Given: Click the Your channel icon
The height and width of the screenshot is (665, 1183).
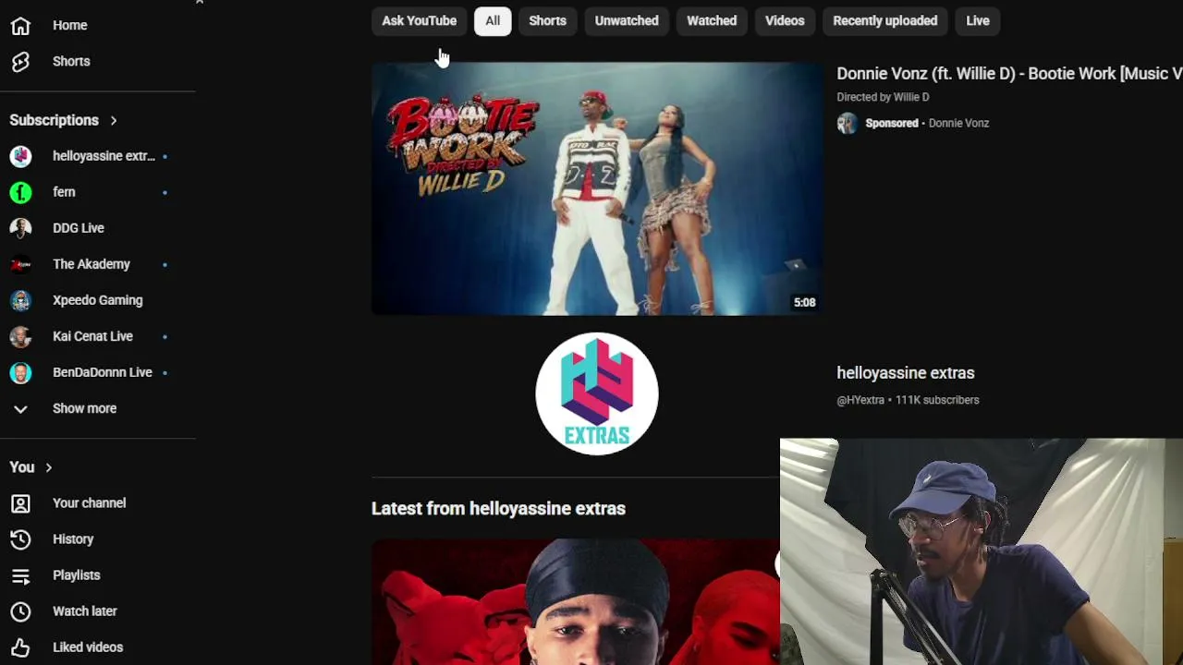Looking at the screenshot, I should (20, 503).
